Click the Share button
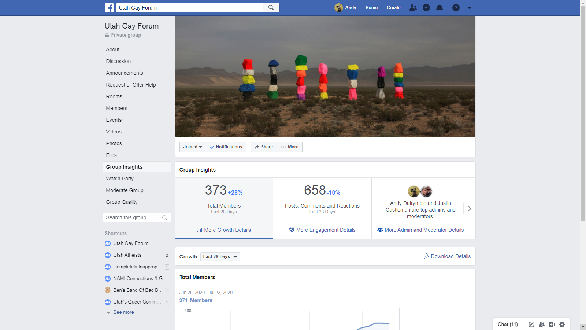The image size is (586, 330). pyautogui.click(x=264, y=147)
